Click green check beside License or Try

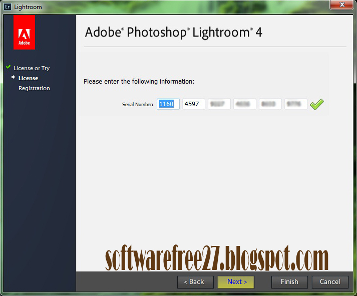[x=9, y=67]
